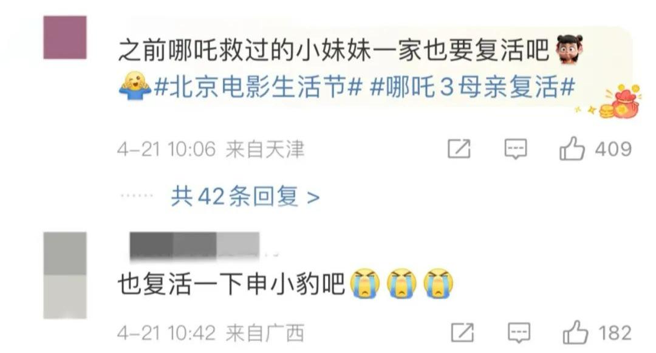Select the first comment text about 小妹妹一家

pyautogui.click(x=333, y=50)
